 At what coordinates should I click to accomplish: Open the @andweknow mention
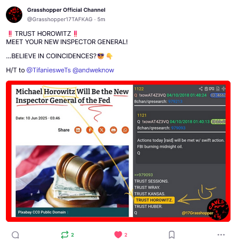point(94,70)
